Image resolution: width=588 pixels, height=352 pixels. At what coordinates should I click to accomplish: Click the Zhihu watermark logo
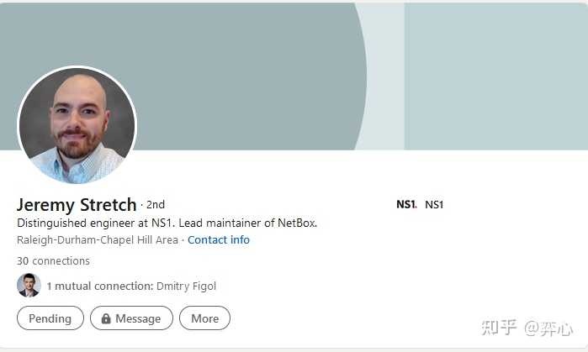pyautogui.click(x=500, y=328)
